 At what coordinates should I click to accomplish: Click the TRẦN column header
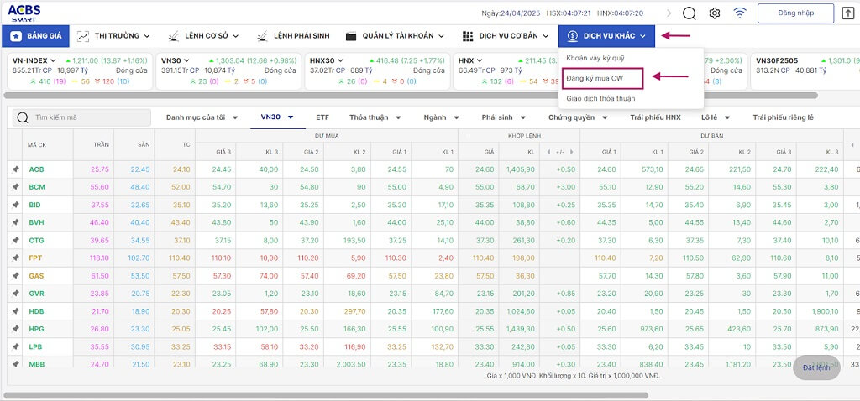(102, 144)
